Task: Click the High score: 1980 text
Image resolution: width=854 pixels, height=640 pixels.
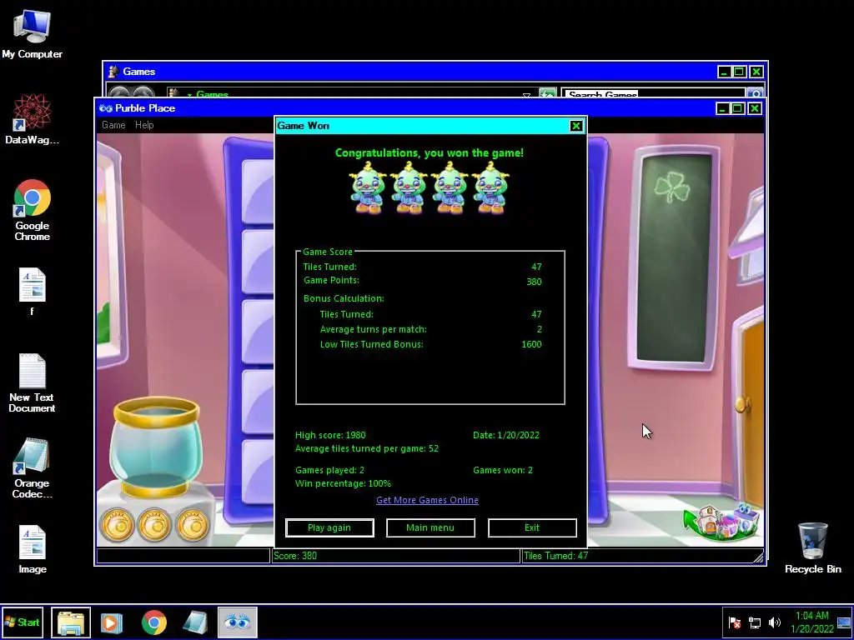Action: point(330,435)
